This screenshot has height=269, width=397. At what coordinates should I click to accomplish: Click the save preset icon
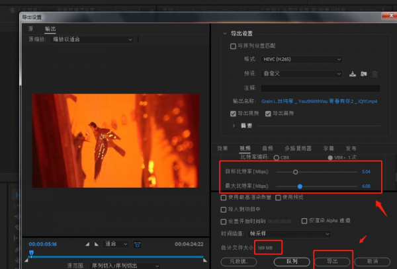353,74
